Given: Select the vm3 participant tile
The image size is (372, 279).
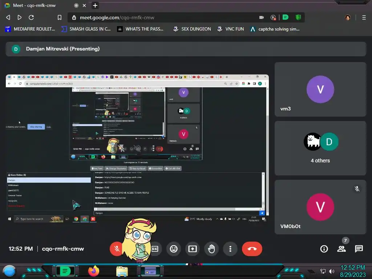Looking at the screenshot, I should (x=320, y=89).
